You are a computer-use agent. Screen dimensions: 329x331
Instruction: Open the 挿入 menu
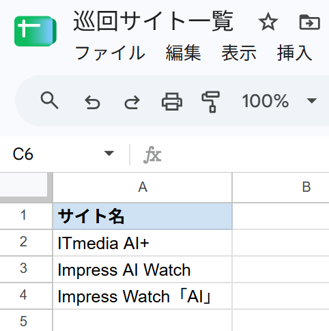pyautogui.click(x=294, y=53)
